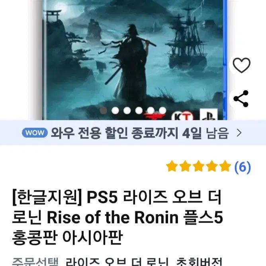266x266 pixels.
Task: Select the second image carousel dot
Action: [x=115, y=111]
